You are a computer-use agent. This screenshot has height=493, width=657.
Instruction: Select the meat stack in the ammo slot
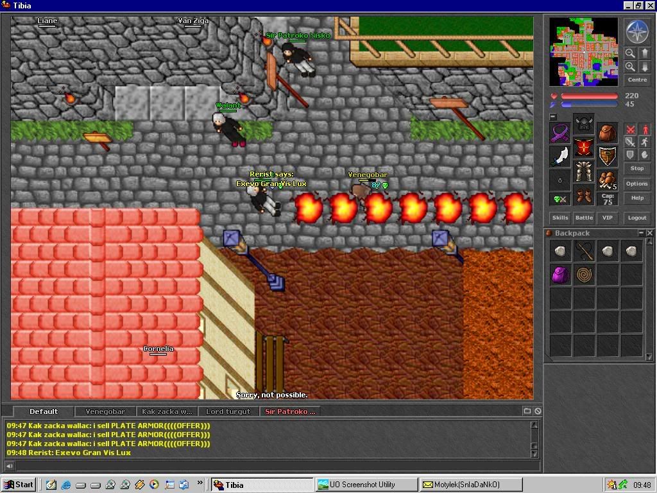608,180
